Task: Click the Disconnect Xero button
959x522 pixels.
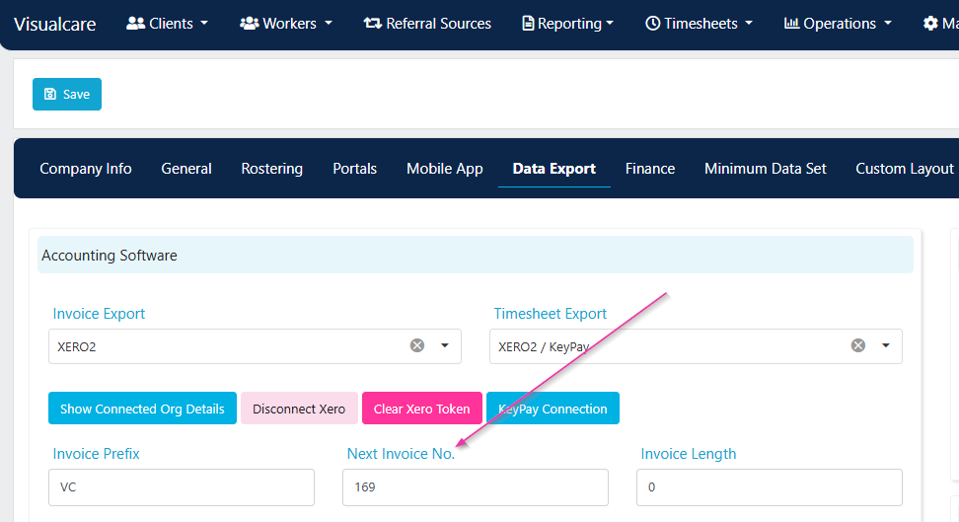Action: (299, 409)
